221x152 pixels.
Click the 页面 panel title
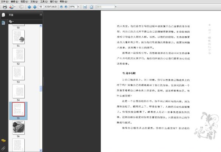tap(11, 15)
